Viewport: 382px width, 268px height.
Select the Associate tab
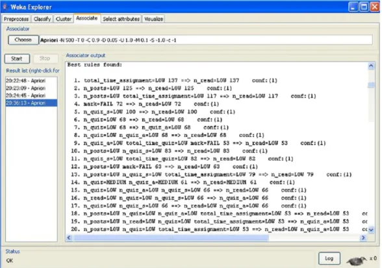click(x=87, y=18)
